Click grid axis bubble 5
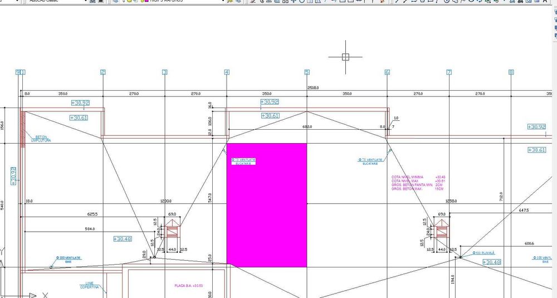The width and height of the screenshot is (557, 298). [307, 72]
